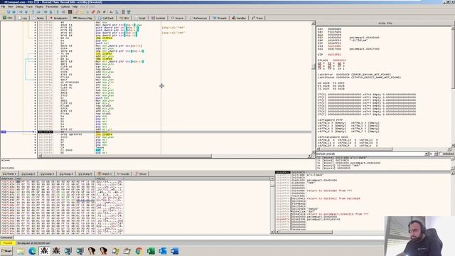
Task: Open Google Chrome from the taskbar
Action: point(139,251)
